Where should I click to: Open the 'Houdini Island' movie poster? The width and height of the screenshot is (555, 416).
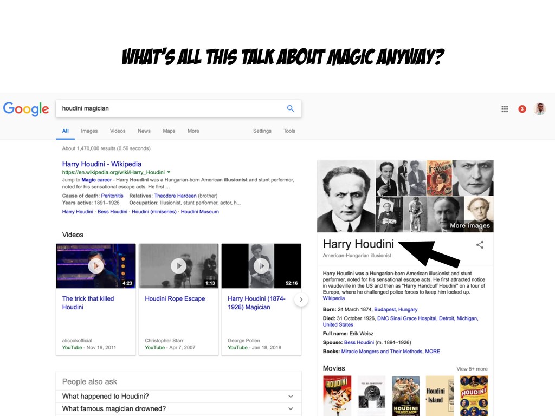pos(440,396)
